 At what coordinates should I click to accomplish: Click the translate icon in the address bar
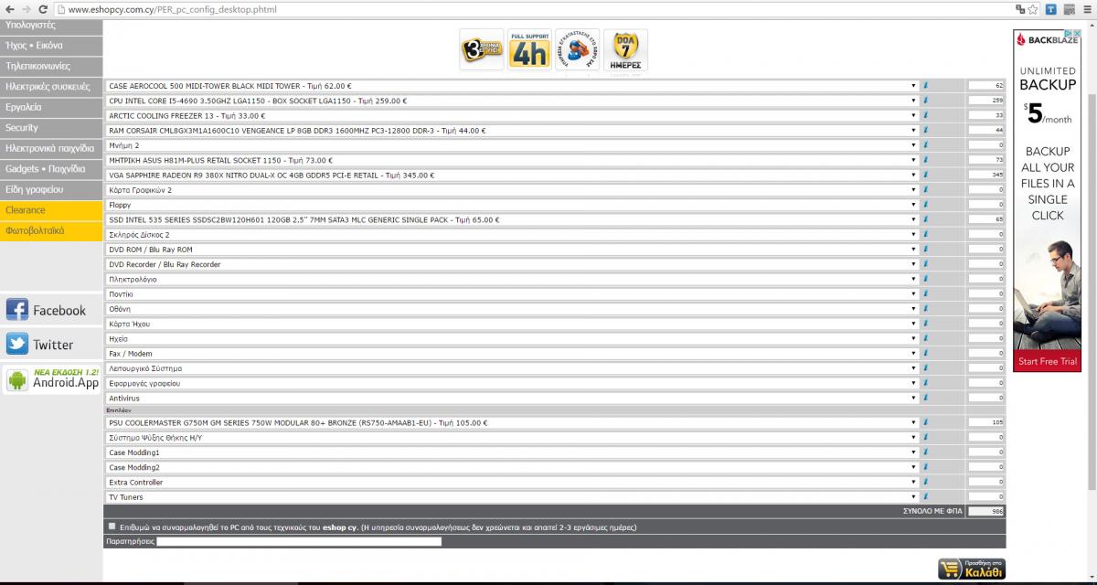pos(1018,9)
